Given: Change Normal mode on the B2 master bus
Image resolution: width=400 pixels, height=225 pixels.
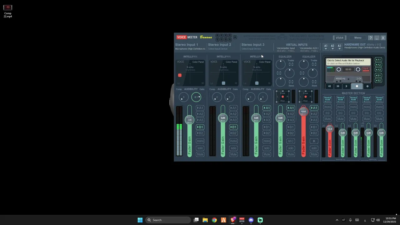Looking at the screenshot, I should [379, 100].
